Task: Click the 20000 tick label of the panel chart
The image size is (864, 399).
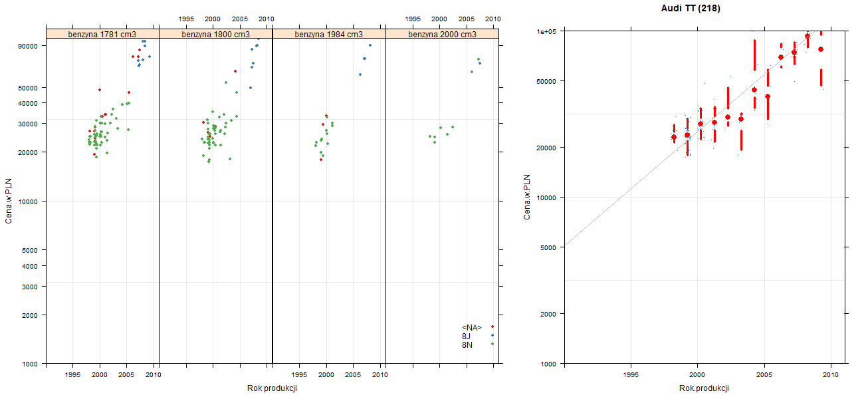Action: coord(30,152)
